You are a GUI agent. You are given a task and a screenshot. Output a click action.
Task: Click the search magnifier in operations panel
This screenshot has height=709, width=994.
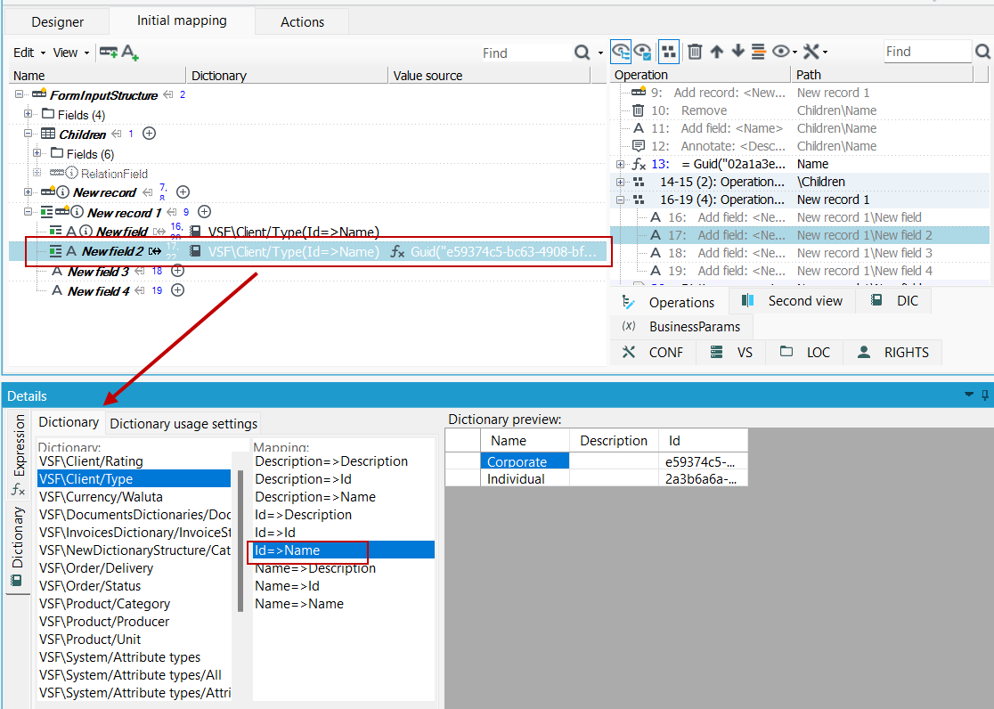coord(982,52)
